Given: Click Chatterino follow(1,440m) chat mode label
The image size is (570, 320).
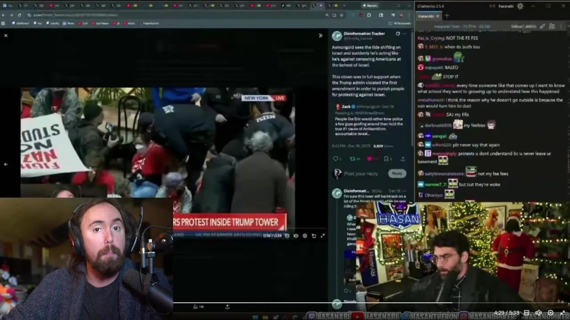Looking at the screenshot, I should point(524,26).
